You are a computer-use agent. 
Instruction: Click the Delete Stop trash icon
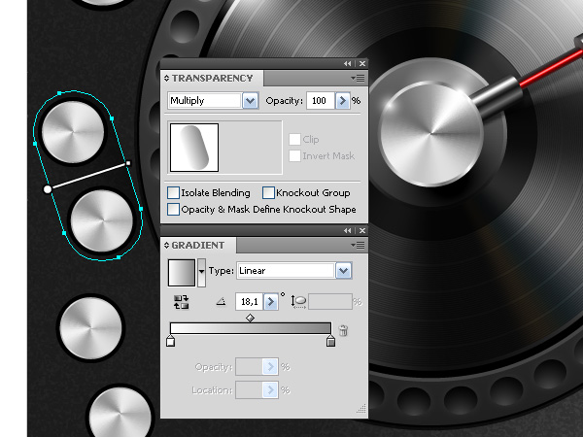tap(343, 330)
